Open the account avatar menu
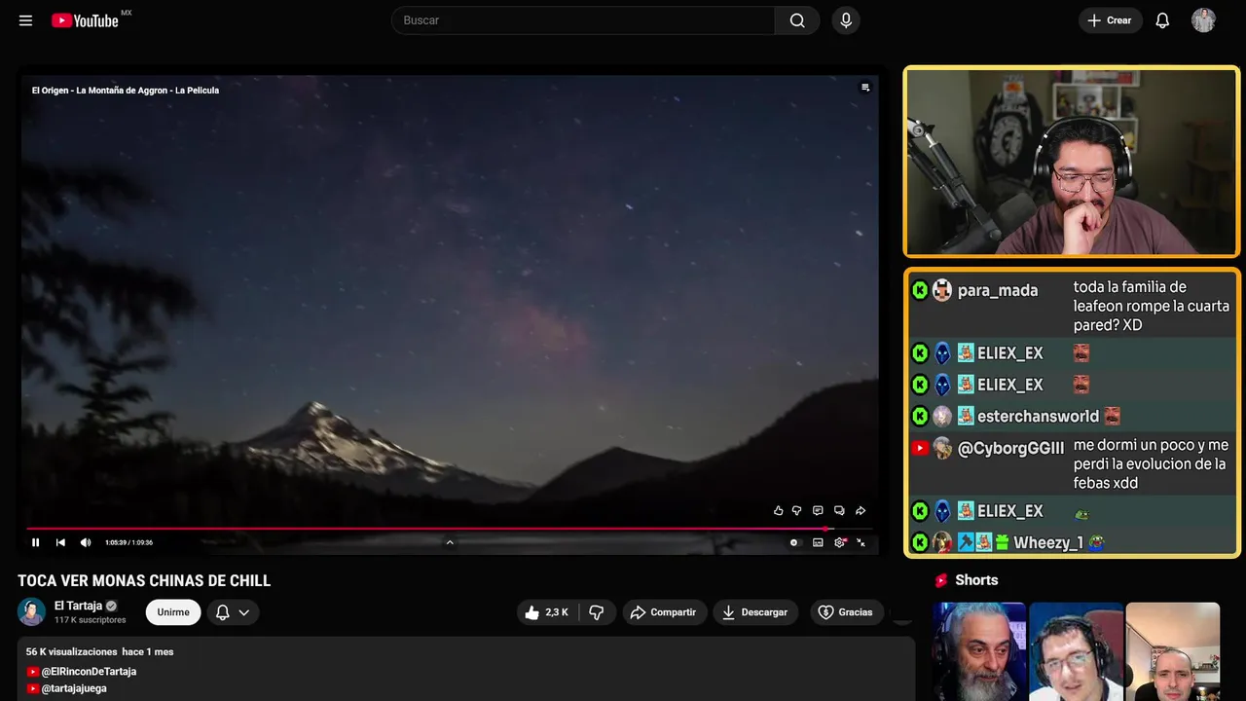 point(1203,20)
